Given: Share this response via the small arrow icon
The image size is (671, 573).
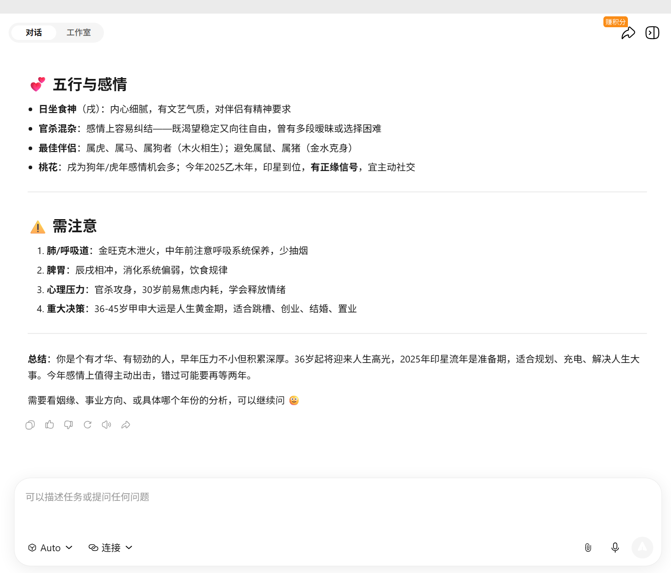Looking at the screenshot, I should click(x=126, y=425).
